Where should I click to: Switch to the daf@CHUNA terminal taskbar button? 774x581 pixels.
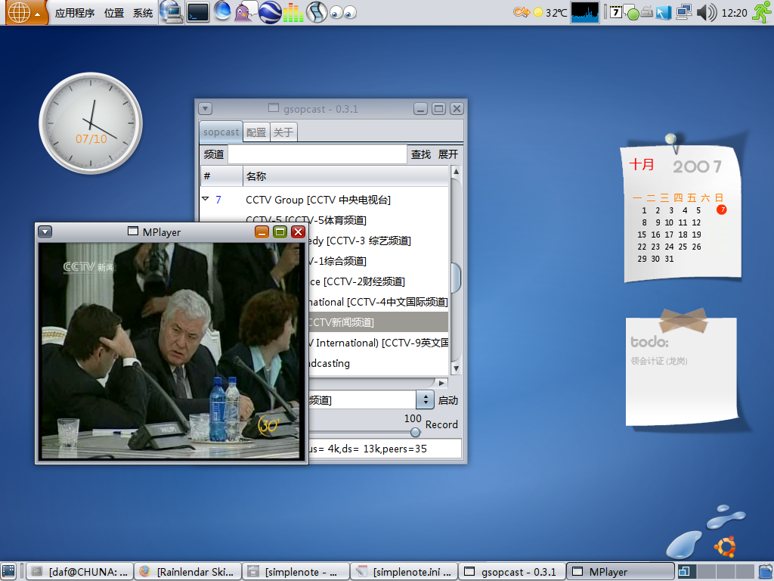pos(79,572)
